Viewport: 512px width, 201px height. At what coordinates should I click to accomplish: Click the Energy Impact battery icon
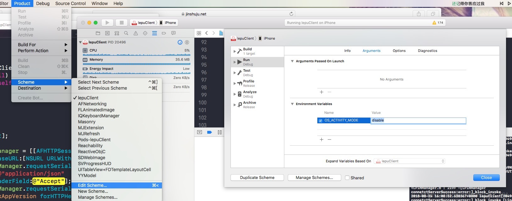[x=85, y=69]
